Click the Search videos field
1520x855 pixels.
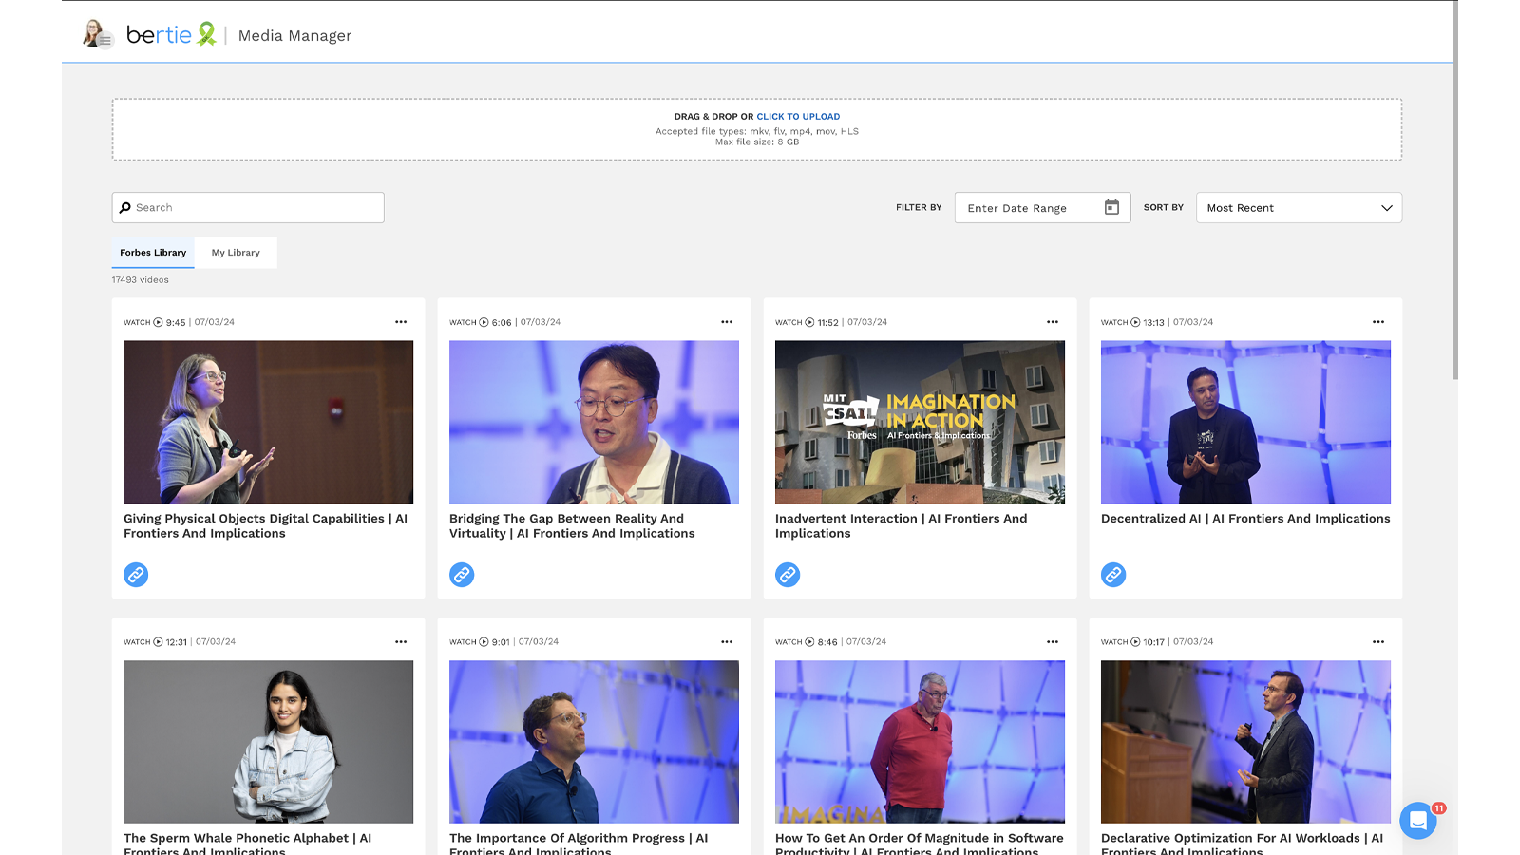[248, 207]
